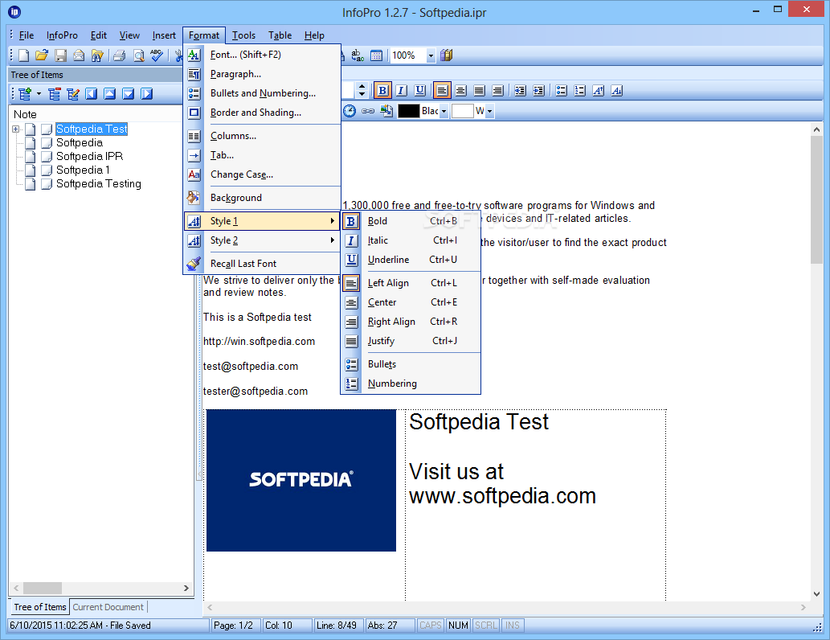This screenshot has height=640, width=830.
Task: Click the New document toolbar icon
Action: point(24,55)
